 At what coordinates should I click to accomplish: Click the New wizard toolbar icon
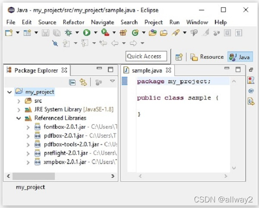point(9,33)
